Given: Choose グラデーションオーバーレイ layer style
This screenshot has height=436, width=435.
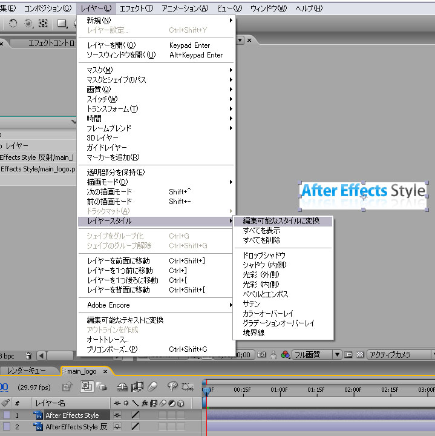Looking at the screenshot, I should (283, 323).
